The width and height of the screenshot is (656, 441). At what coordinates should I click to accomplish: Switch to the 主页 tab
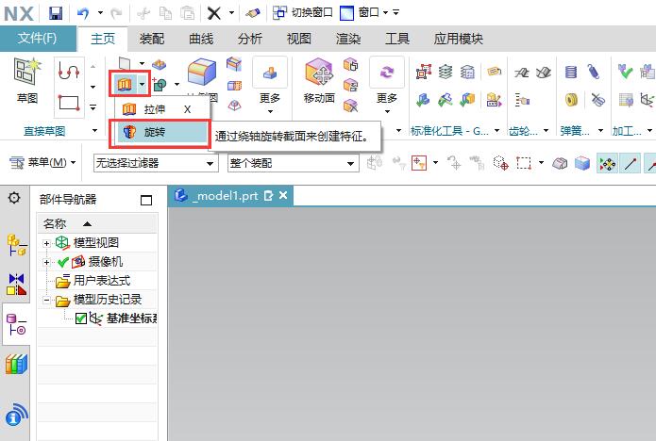coord(103,39)
